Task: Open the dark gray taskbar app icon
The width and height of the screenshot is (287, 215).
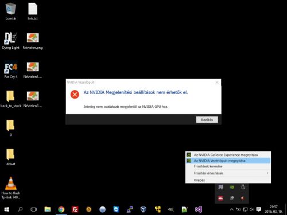Action: click(171, 210)
